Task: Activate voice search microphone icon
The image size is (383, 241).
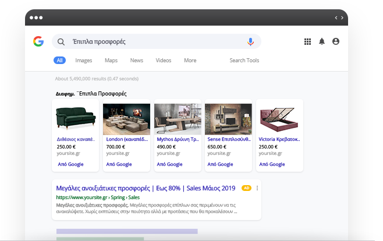Action: pos(250,42)
